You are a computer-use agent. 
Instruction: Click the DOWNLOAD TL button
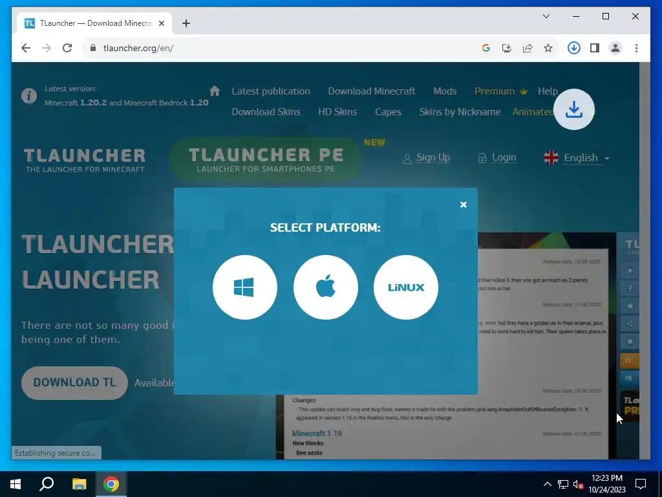[x=74, y=382]
